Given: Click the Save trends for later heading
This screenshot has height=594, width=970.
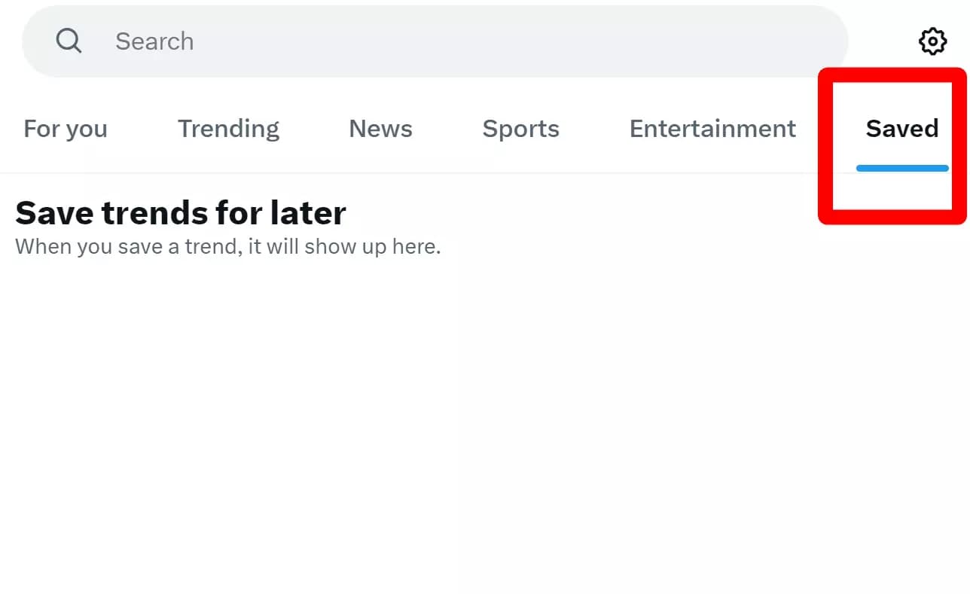Looking at the screenshot, I should tap(180, 212).
